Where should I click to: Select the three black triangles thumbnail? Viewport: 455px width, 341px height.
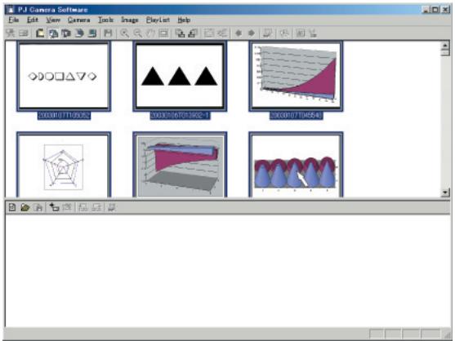coord(180,76)
